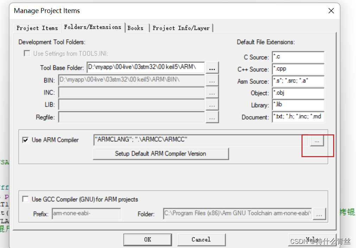The height and width of the screenshot is (248, 356).
Task: Enable Use GCC Compiler (GNU) checkbox
Action: (25, 199)
